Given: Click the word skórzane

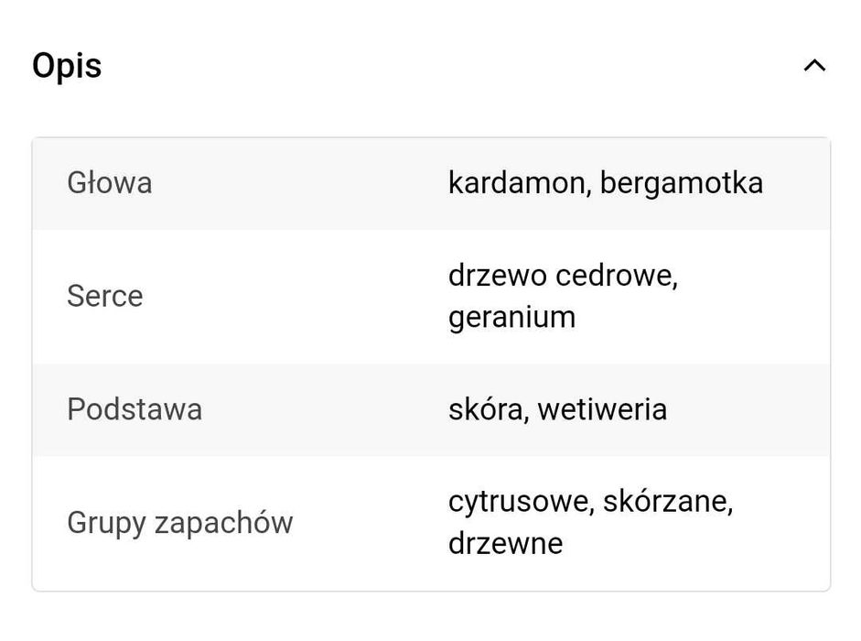Looking at the screenshot, I should [x=667, y=502].
